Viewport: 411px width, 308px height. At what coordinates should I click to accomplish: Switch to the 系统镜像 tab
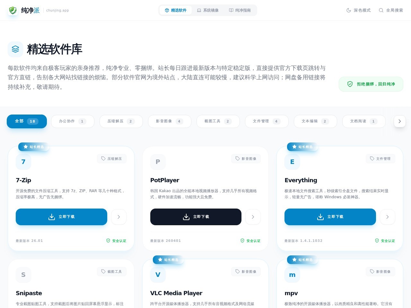(208, 10)
